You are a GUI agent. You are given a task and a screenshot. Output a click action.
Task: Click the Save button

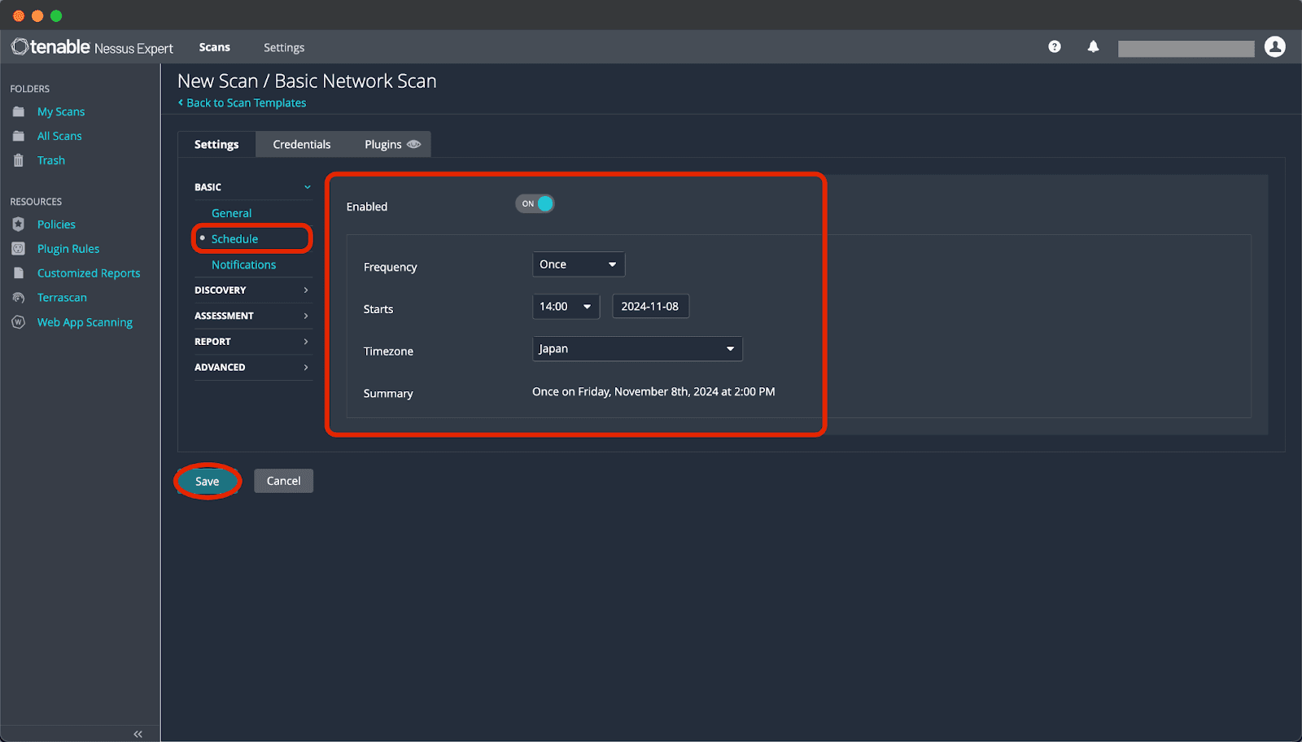pyautogui.click(x=208, y=482)
